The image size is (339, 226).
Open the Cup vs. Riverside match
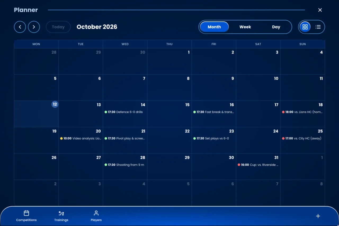click(x=258, y=165)
